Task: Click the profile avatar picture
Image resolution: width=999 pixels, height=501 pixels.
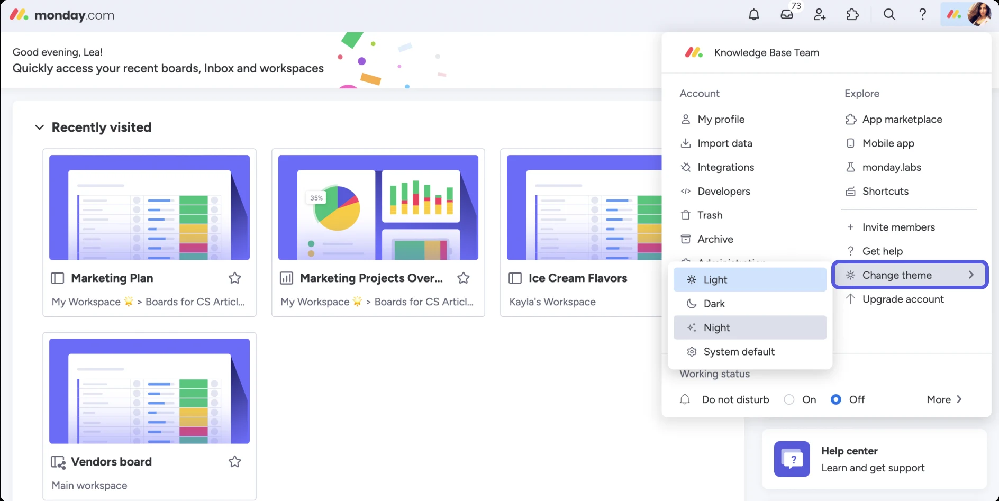Action: click(979, 14)
